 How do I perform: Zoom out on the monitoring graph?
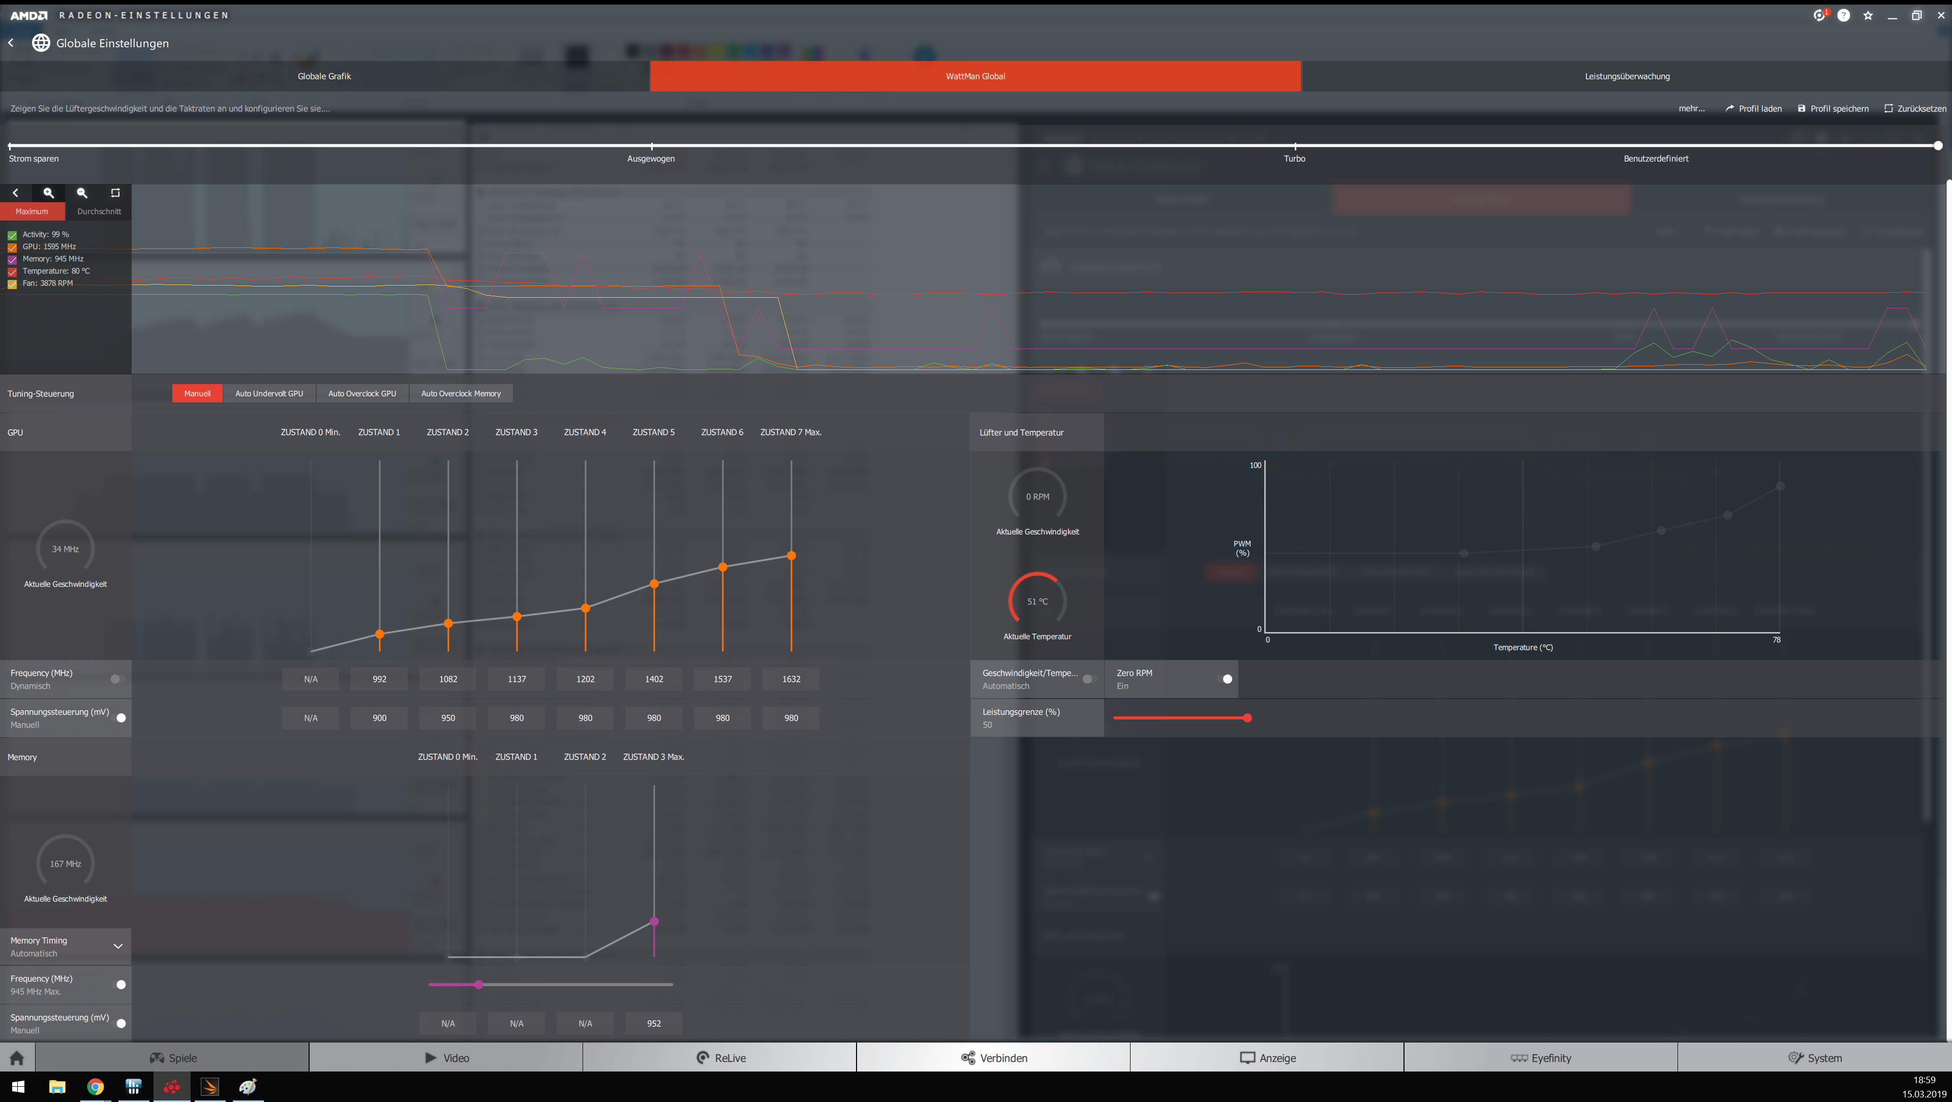tap(82, 193)
